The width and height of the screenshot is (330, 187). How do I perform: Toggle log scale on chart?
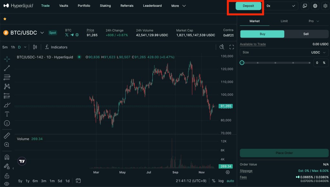click(x=221, y=181)
